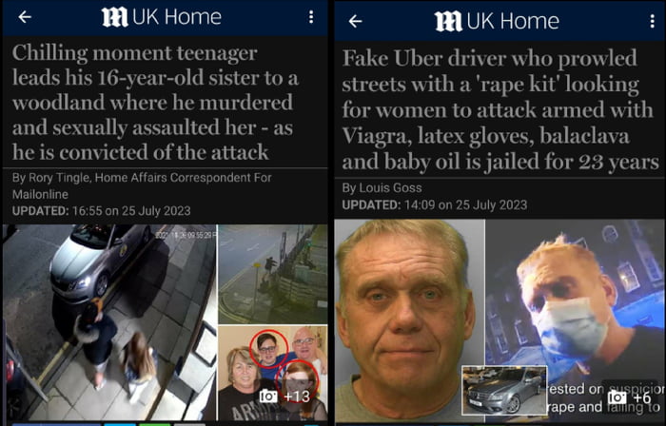
Task: View the inset grey Mercedes car photo
Action: (x=504, y=390)
